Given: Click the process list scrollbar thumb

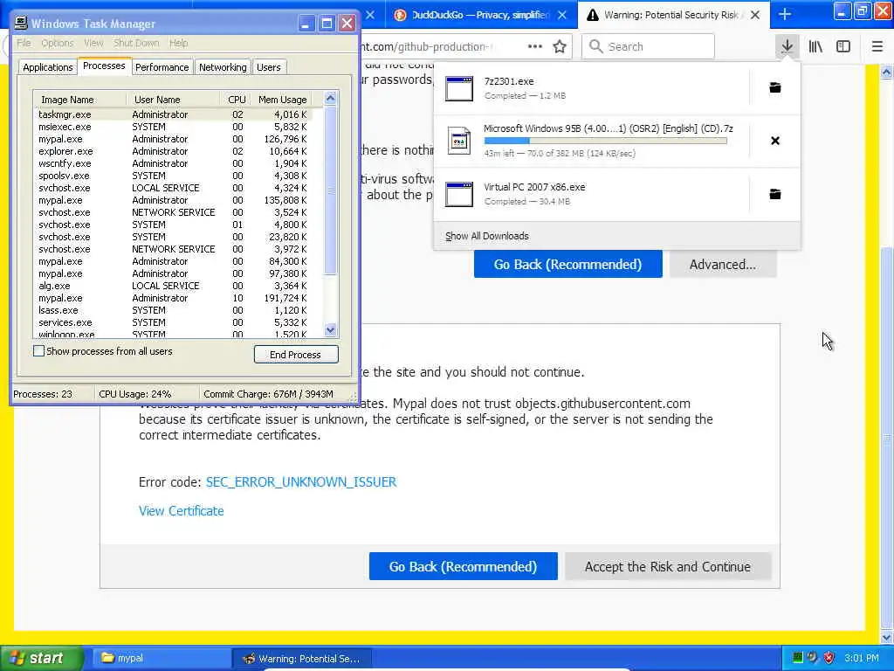Looking at the screenshot, I should click(330, 190).
